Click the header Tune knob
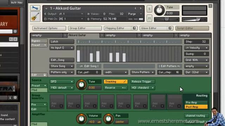This screenshot has height=126, width=225. pos(159,10)
